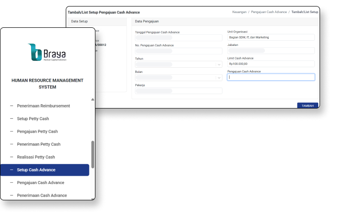The height and width of the screenshot is (217, 352).
Task: Open the Realisasi Petty Cash menu item
Action: coord(36,157)
